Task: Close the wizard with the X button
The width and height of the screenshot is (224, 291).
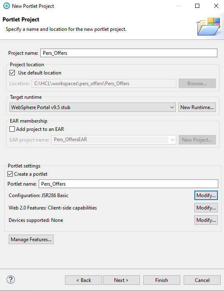Action: [216, 6]
